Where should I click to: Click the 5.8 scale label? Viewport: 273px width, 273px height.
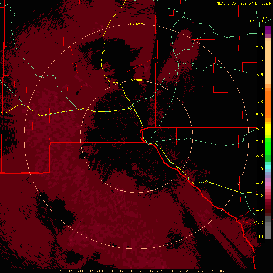point(259,102)
